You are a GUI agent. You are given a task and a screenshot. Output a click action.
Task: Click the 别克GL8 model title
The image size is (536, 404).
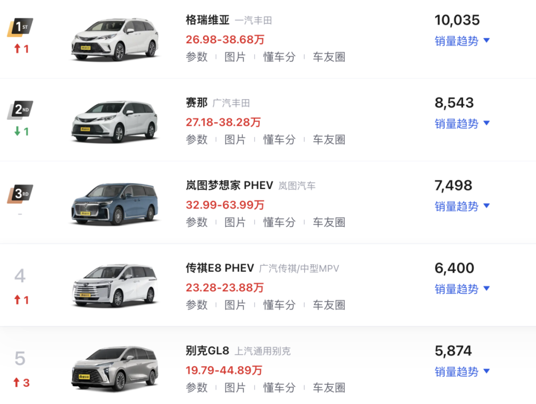(x=207, y=351)
